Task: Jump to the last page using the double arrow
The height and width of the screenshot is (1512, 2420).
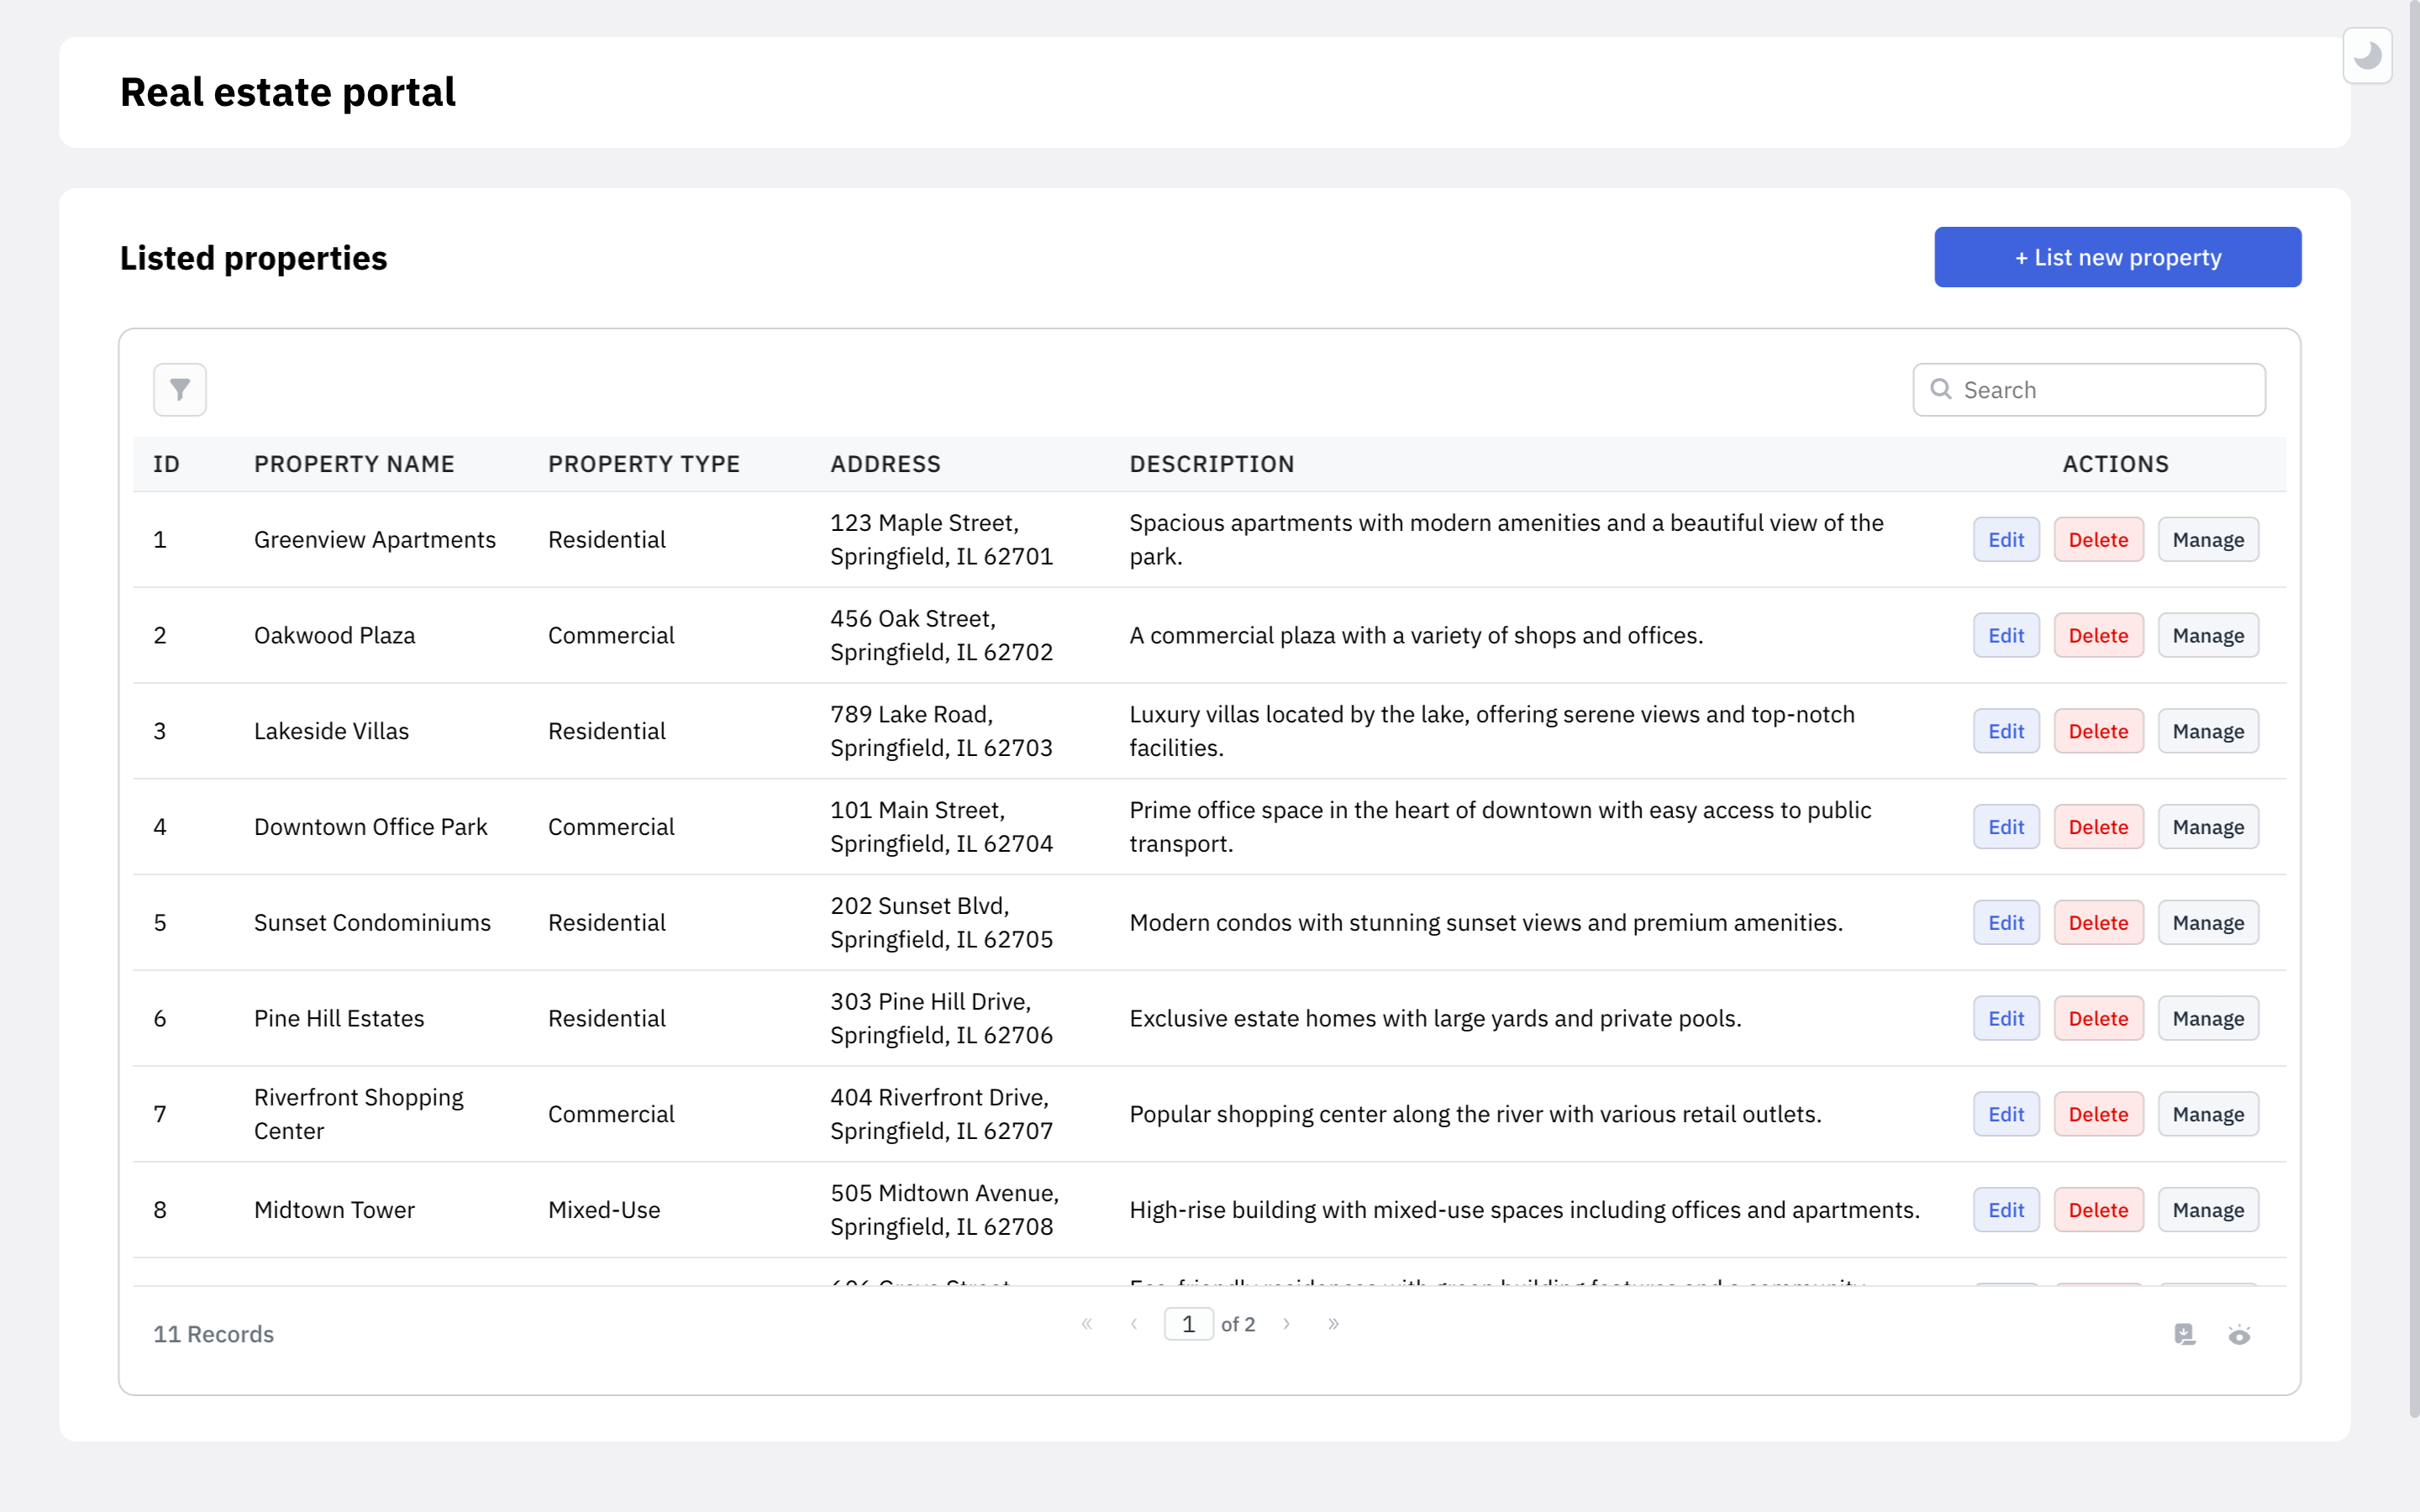Action: point(1333,1324)
